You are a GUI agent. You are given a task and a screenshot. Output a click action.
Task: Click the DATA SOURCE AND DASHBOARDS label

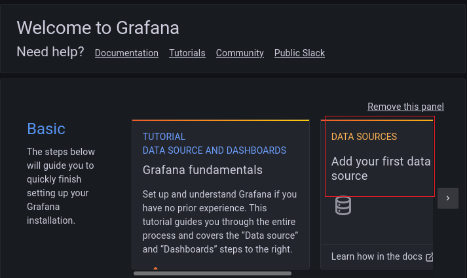tap(214, 150)
